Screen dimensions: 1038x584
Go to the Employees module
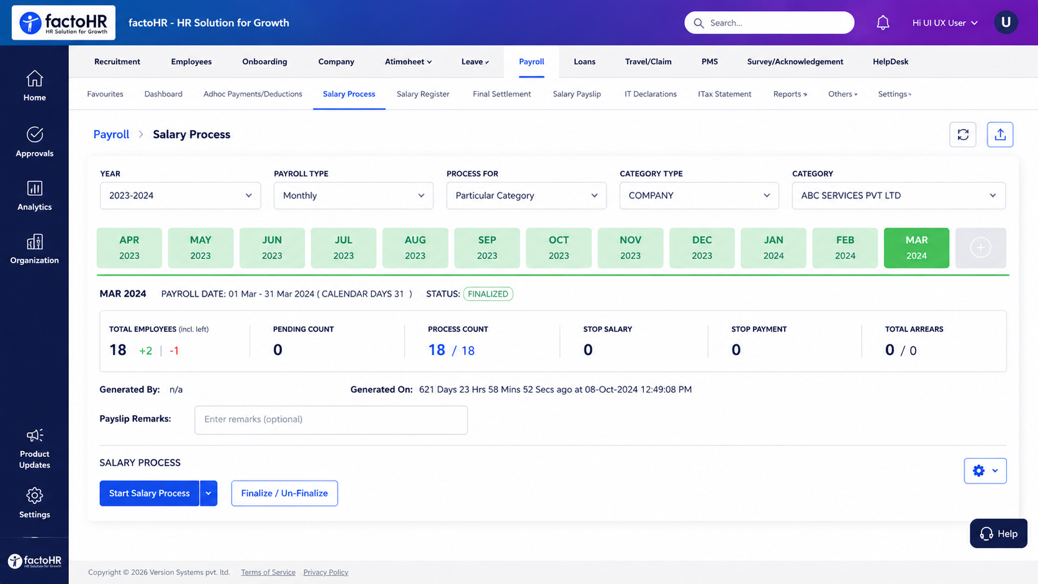[x=191, y=61]
